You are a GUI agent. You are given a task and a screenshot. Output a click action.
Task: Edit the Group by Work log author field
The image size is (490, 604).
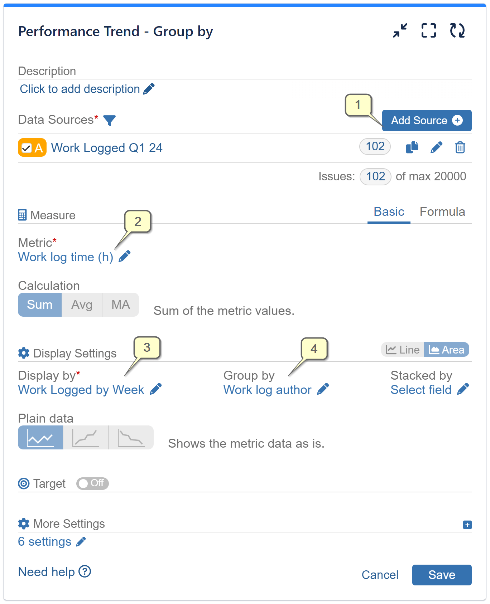click(323, 389)
